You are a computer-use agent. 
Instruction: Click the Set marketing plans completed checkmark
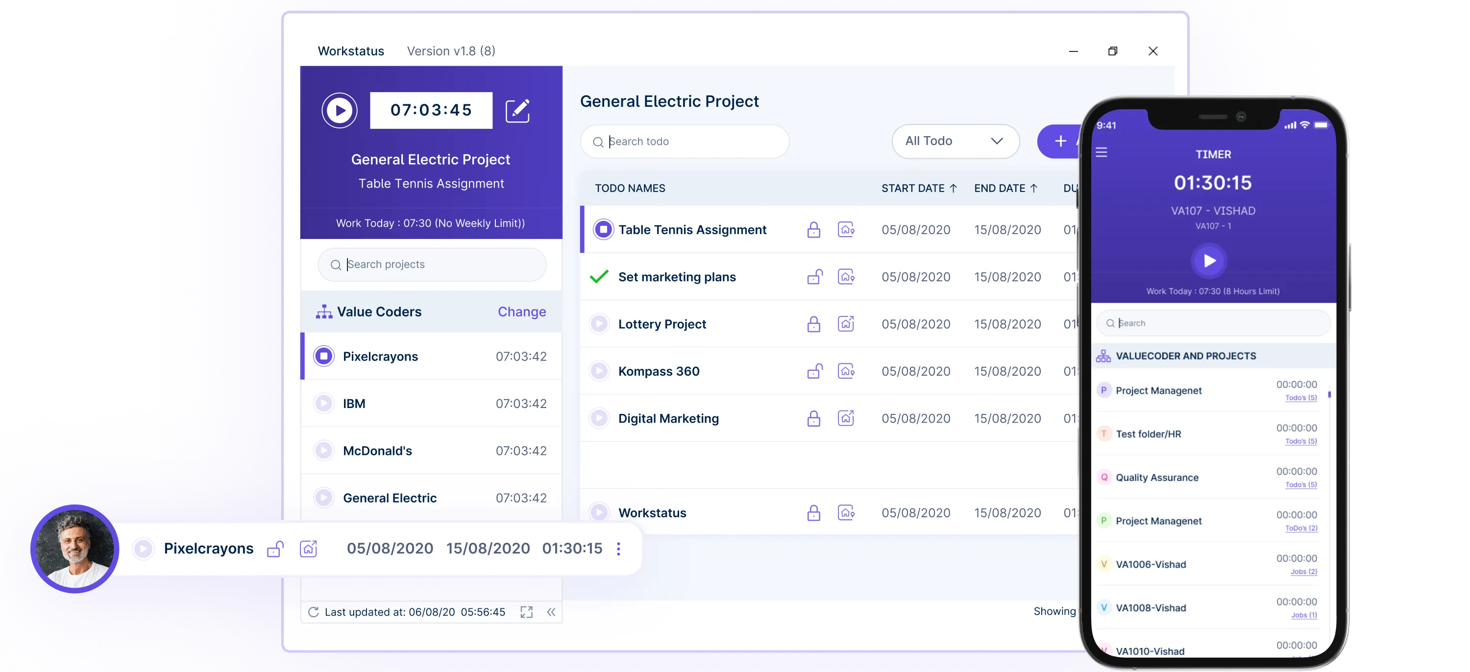(599, 277)
